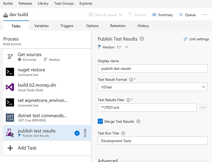Click the Test Result Format info icon

coord(131,80)
